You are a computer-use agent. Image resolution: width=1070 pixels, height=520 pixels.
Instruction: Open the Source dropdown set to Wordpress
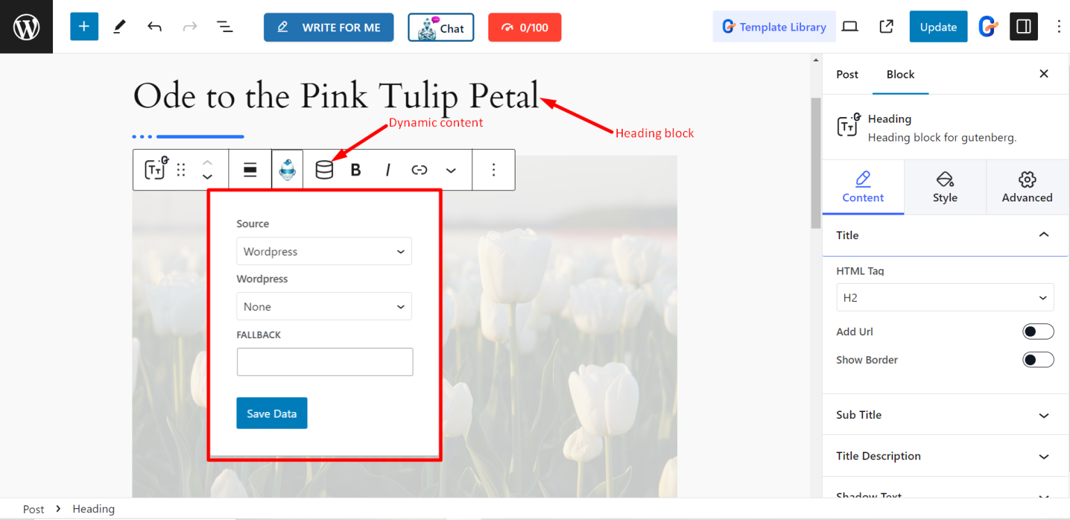[x=324, y=251]
